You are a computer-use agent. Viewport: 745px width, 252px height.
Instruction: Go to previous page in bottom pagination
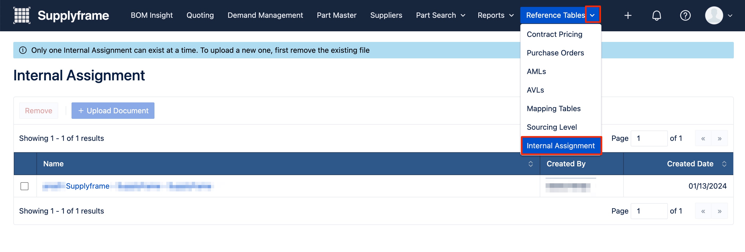(703, 211)
